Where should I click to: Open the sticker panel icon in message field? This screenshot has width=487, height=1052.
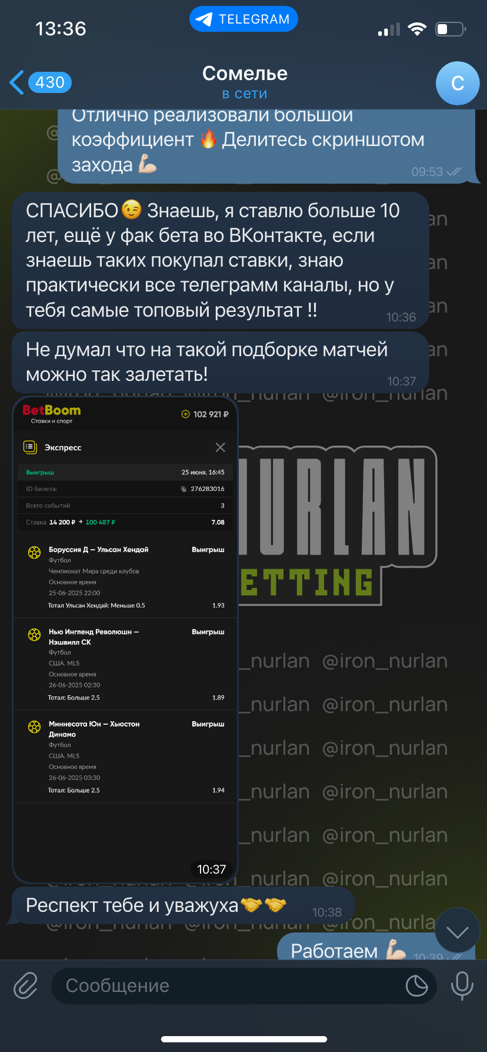tap(416, 985)
